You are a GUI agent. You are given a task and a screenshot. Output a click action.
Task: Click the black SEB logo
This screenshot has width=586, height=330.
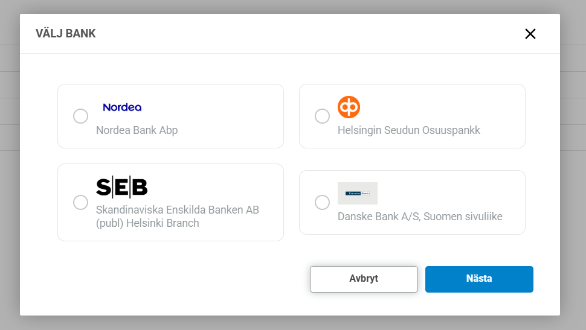pos(121,188)
